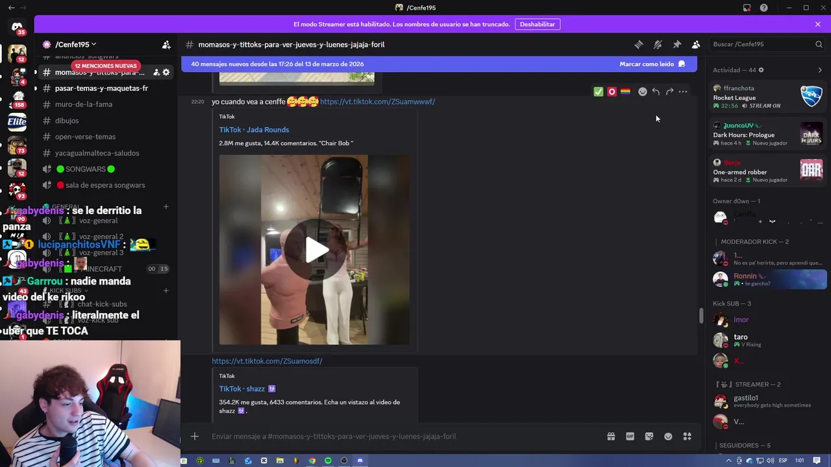Open One-armed robber activity card
Screen dimensions: 831x467
[x=768, y=171]
